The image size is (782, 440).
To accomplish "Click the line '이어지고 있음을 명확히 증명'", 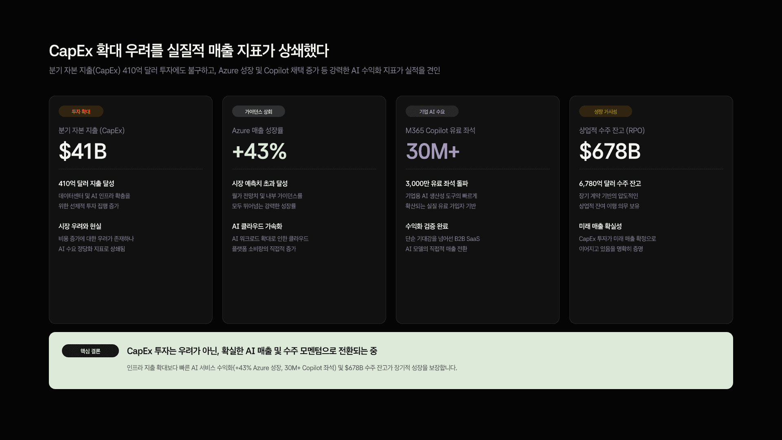I will tap(611, 249).
